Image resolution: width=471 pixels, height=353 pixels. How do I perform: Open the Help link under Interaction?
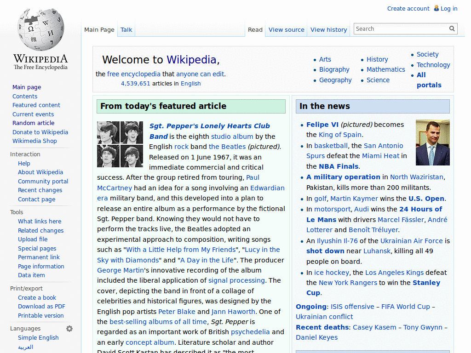point(24,164)
